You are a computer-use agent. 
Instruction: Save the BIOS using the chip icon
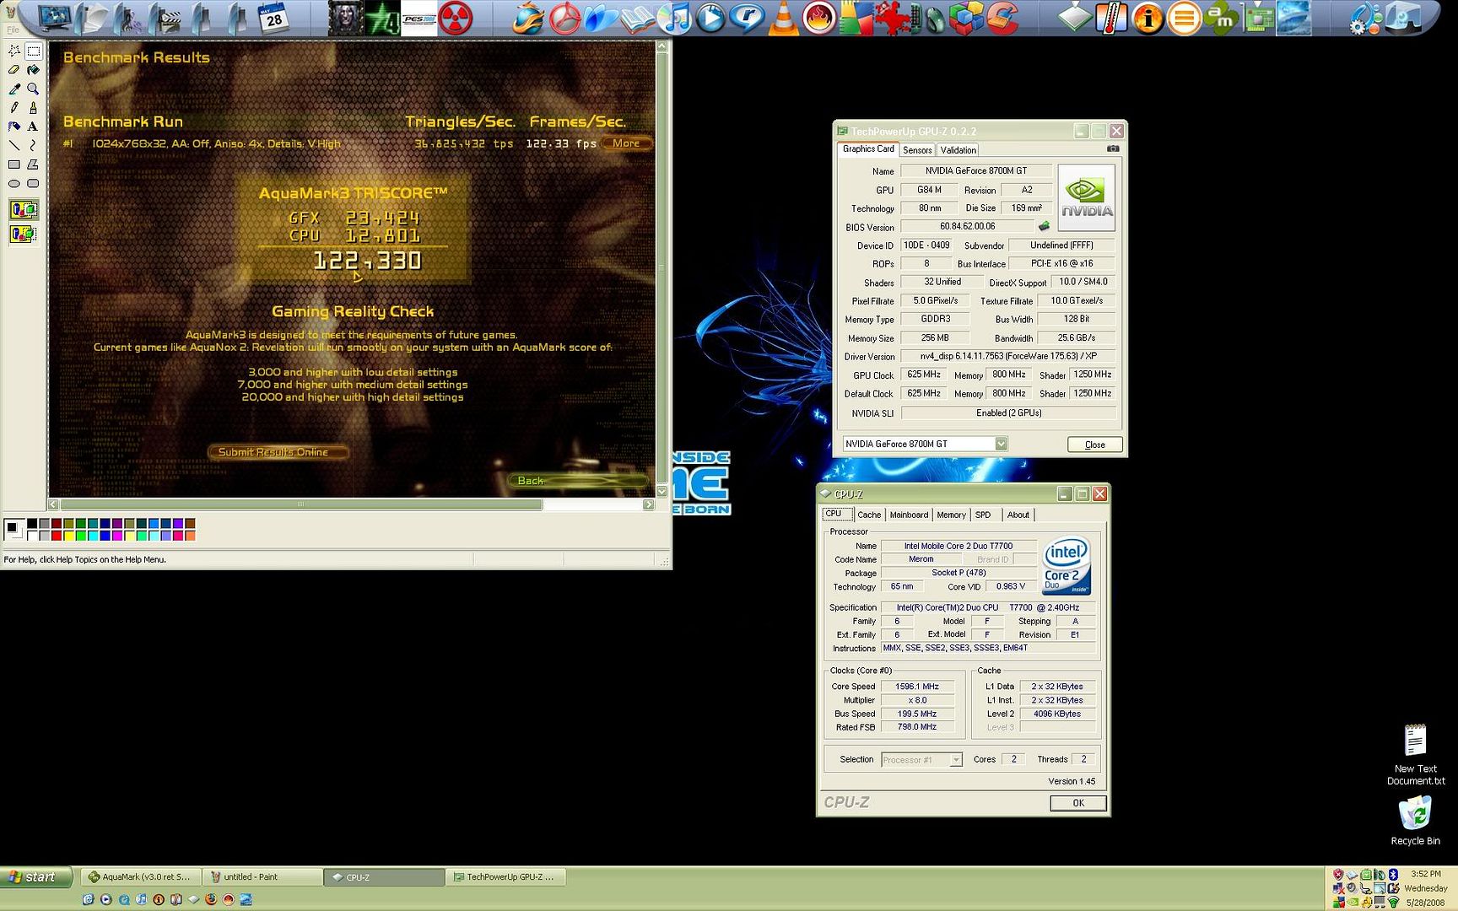point(1044,226)
